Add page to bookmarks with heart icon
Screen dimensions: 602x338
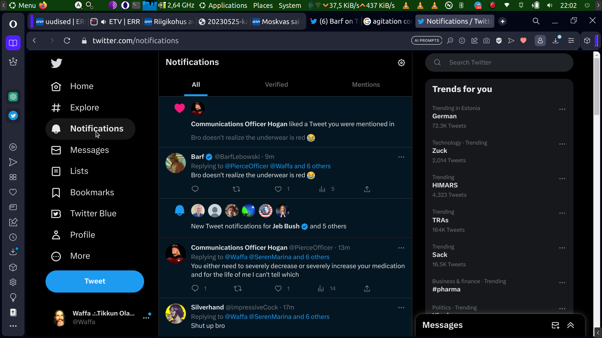click(523, 41)
